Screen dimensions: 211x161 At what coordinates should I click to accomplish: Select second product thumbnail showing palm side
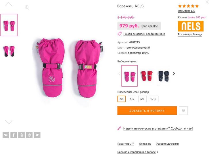9,51
